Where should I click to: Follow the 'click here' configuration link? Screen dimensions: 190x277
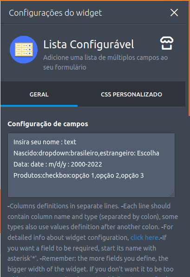144,238
